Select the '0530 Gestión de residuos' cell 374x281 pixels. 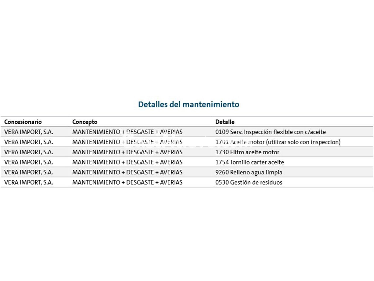pos(249,183)
